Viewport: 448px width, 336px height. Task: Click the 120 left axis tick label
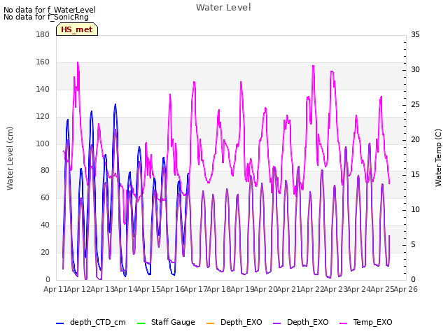click(x=43, y=117)
